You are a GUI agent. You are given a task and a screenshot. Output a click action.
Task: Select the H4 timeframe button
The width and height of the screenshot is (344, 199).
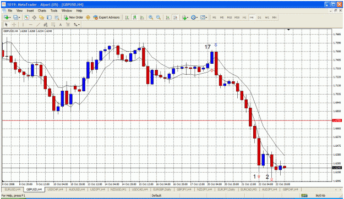(x=252, y=17)
